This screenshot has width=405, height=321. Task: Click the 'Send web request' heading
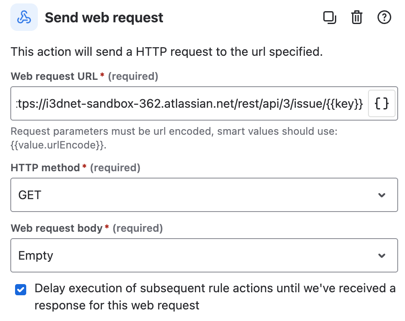tap(104, 18)
